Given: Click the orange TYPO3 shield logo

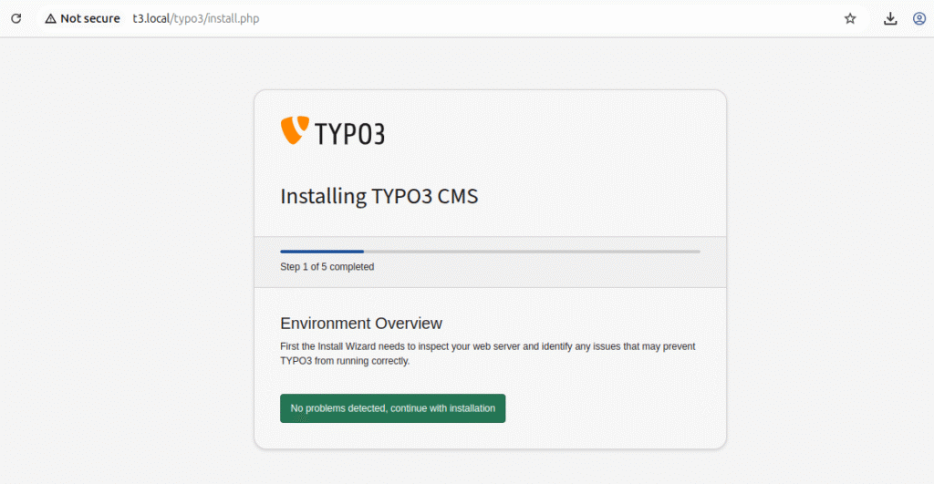Looking at the screenshot, I should coord(294,131).
